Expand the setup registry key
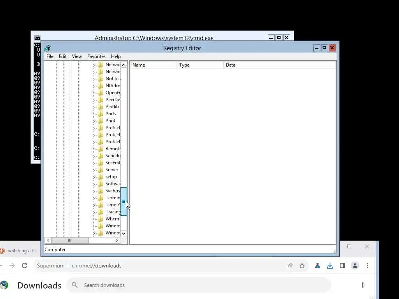 tap(94, 177)
